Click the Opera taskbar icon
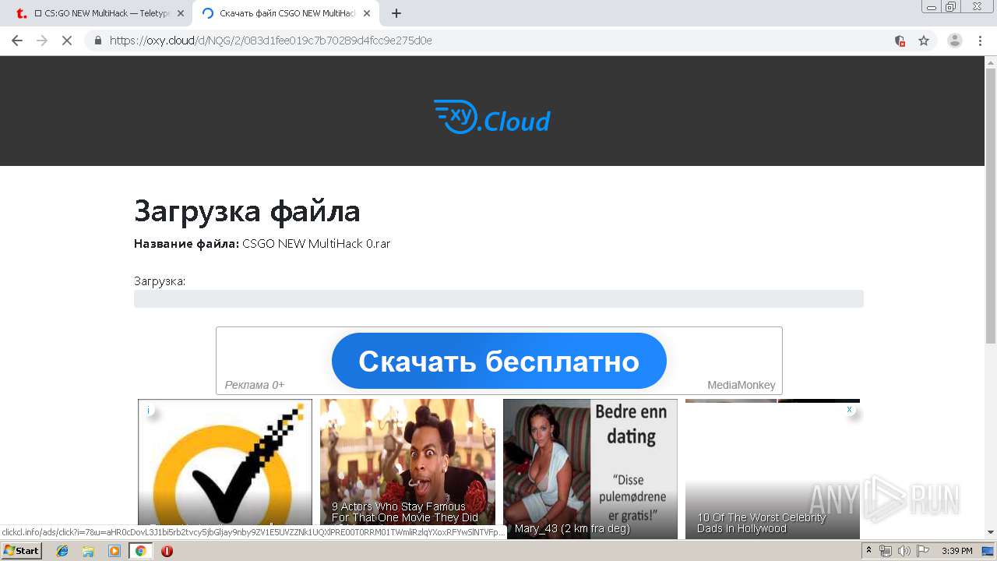Screen dimensions: 997x561 point(167,551)
